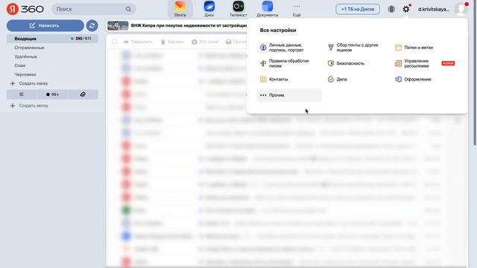Expand the Ещё apps menu
This screenshot has height=268, width=477.
pos(297,10)
